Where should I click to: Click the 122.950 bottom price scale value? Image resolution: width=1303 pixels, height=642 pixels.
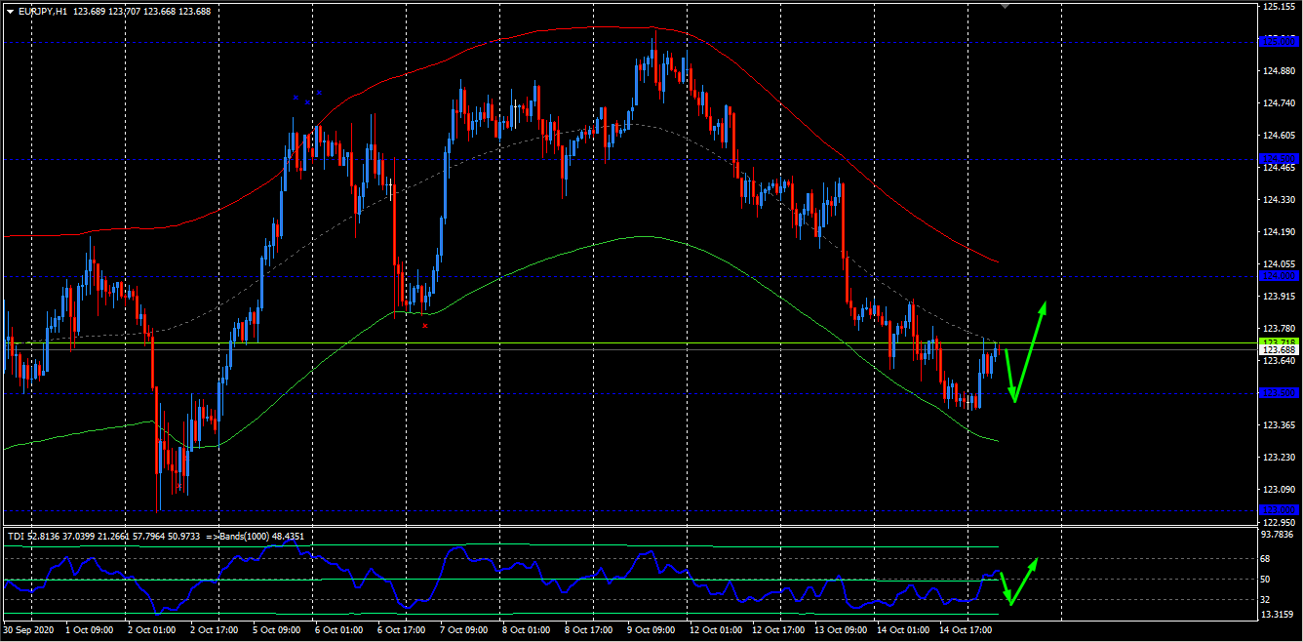tap(1279, 522)
